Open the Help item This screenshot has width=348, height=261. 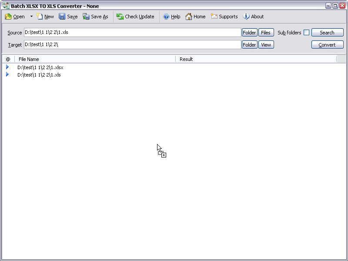171,17
